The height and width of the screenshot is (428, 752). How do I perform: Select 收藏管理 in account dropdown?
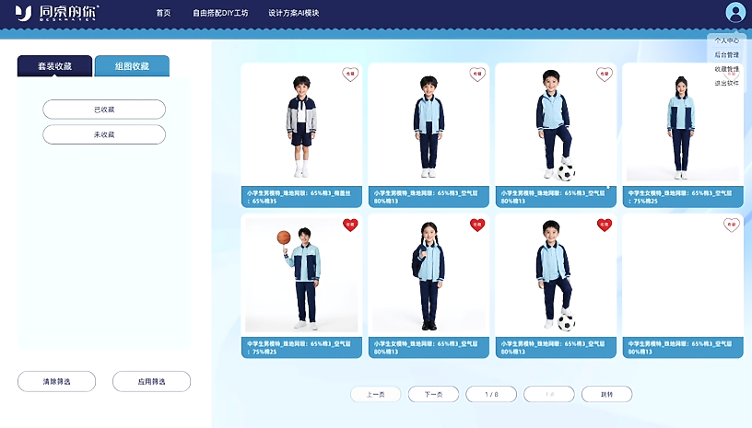(x=726, y=69)
